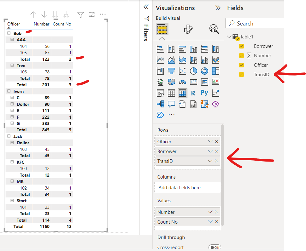Select the matrix visual
Screen dimensions: 306x251
click(x=182, y=93)
